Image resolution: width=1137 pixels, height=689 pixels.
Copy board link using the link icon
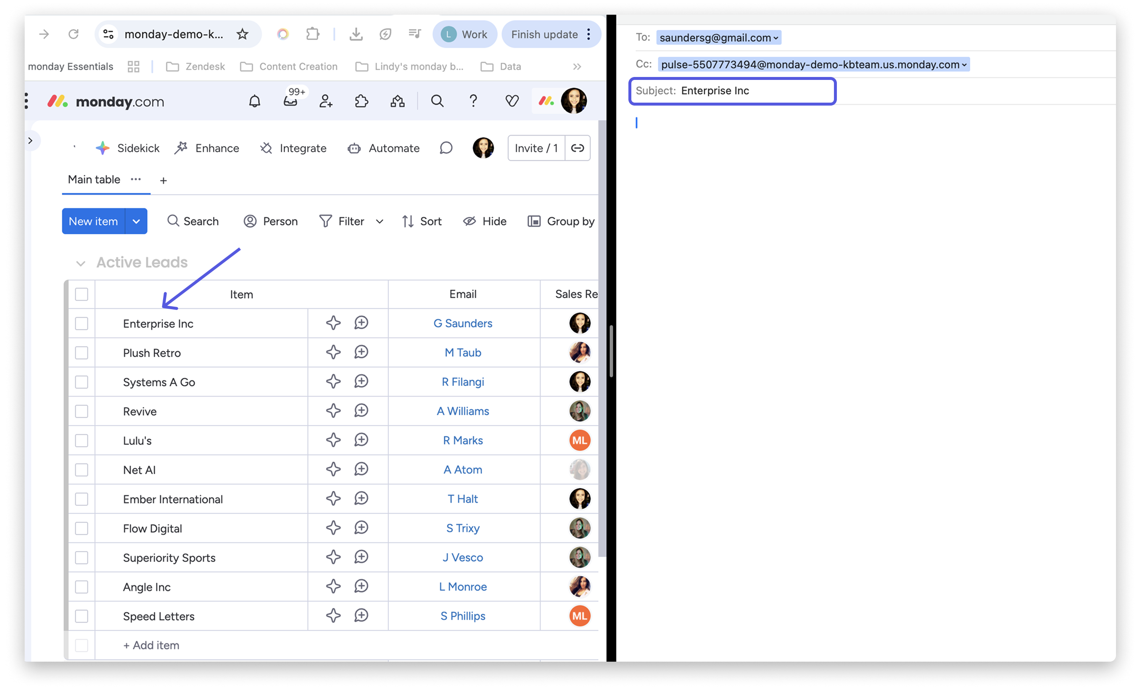(578, 148)
